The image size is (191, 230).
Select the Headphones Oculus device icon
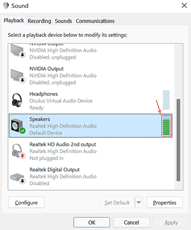point(17,100)
